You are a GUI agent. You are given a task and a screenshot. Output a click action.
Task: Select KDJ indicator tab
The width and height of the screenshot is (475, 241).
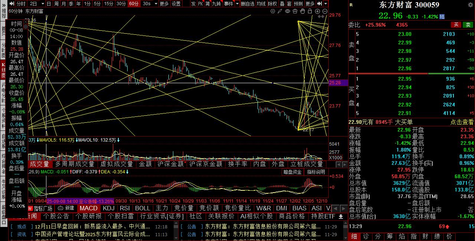coord(109,208)
